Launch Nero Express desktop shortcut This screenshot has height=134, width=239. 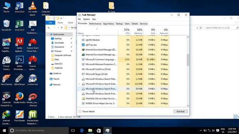pyautogui.click(x=6, y=80)
